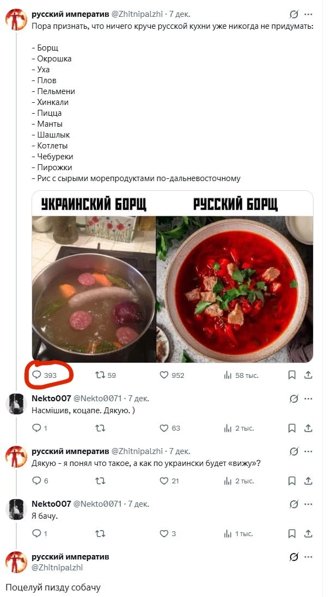The height and width of the screenshot is (597, 331).
Task: Like the main post with 952 likes
Action: pyautogui.click(x=171, y=375)
